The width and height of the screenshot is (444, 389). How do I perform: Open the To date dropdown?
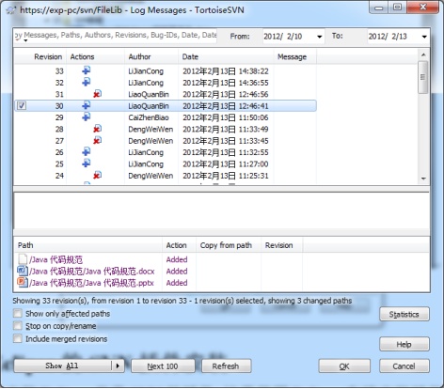coord(424,37)
